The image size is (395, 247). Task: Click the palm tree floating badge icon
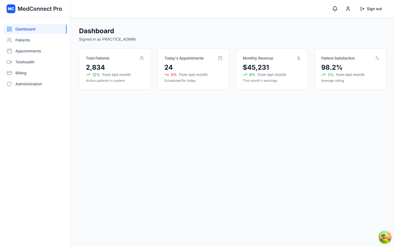[x=385, y=237]
